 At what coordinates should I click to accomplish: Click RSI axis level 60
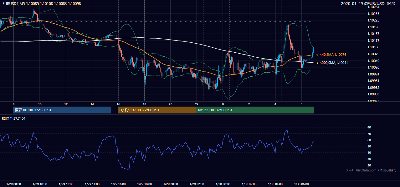(x=369, y=140)
